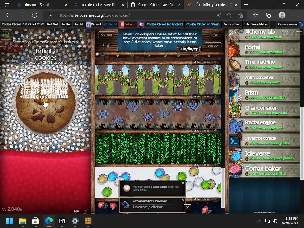Click the buildings panel vertical scrollbar
Viewport: 304px width, 228px height.
(x=223, y=188)
